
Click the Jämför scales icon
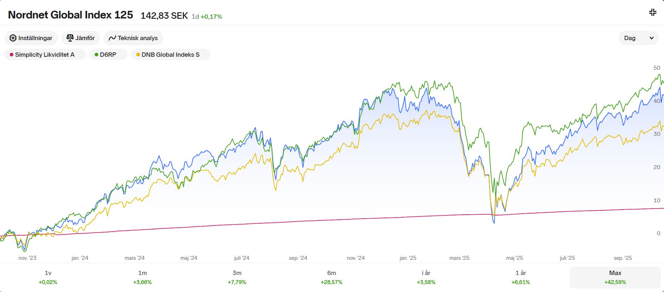(70, 38)
